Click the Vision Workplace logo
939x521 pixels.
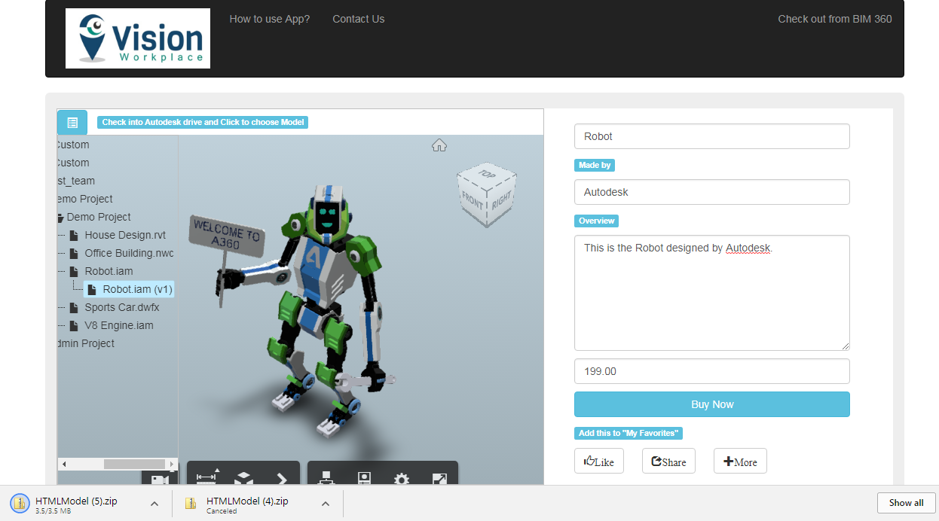[138, 38]
